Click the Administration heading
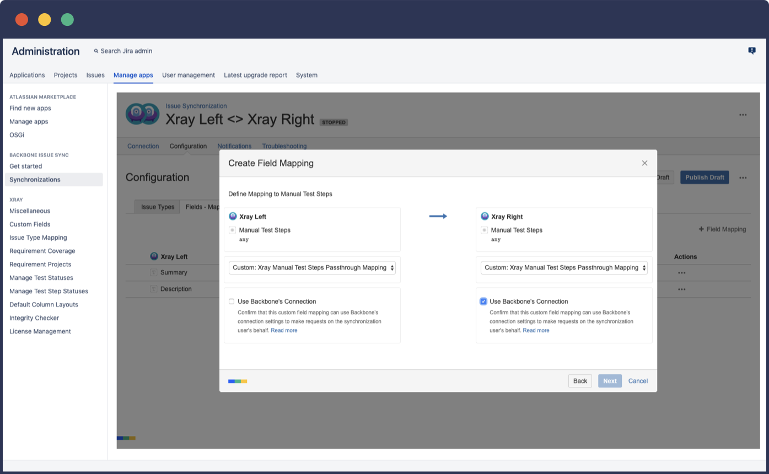The width and height of the screenshot is (769, 474). (46, 51)
